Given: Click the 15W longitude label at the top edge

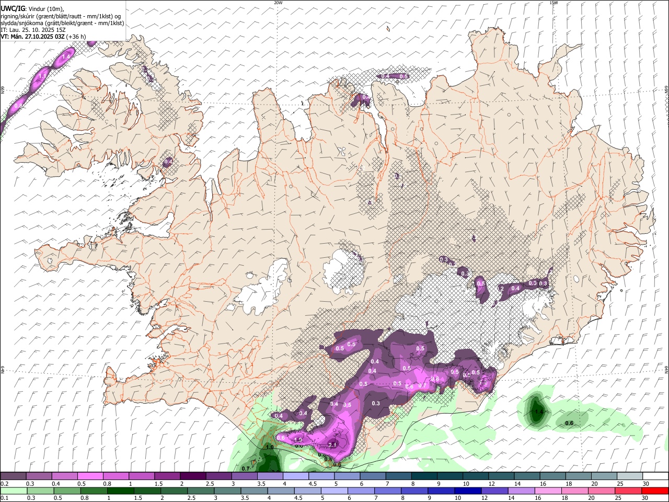Looking at the screenshot, I should [x=553, y=3].
